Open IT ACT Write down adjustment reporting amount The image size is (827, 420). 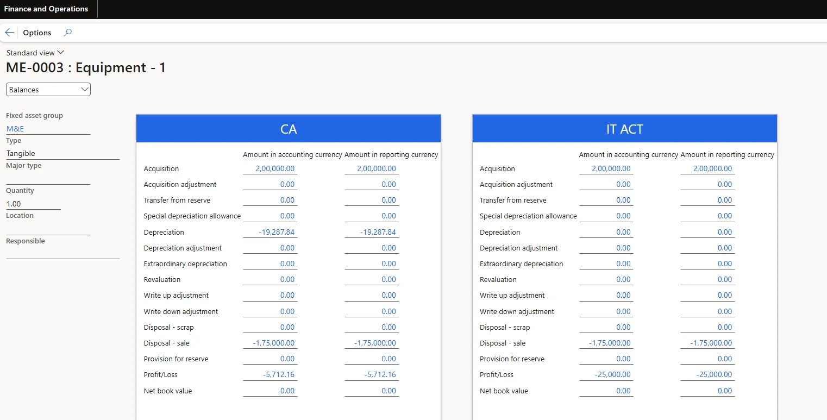[707, 311]
